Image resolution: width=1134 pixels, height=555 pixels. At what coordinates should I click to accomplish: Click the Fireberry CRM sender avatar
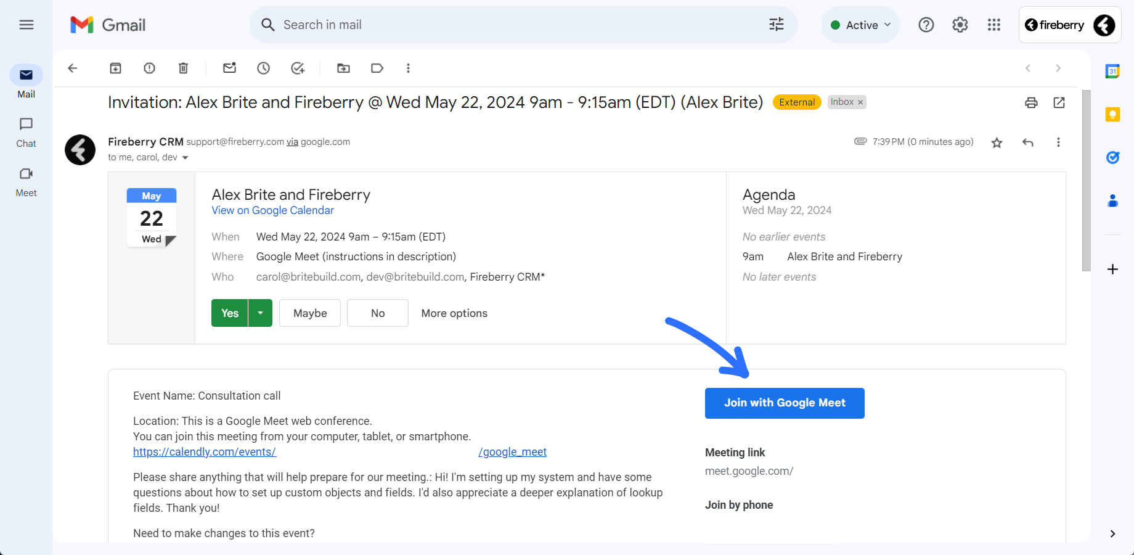80,150
